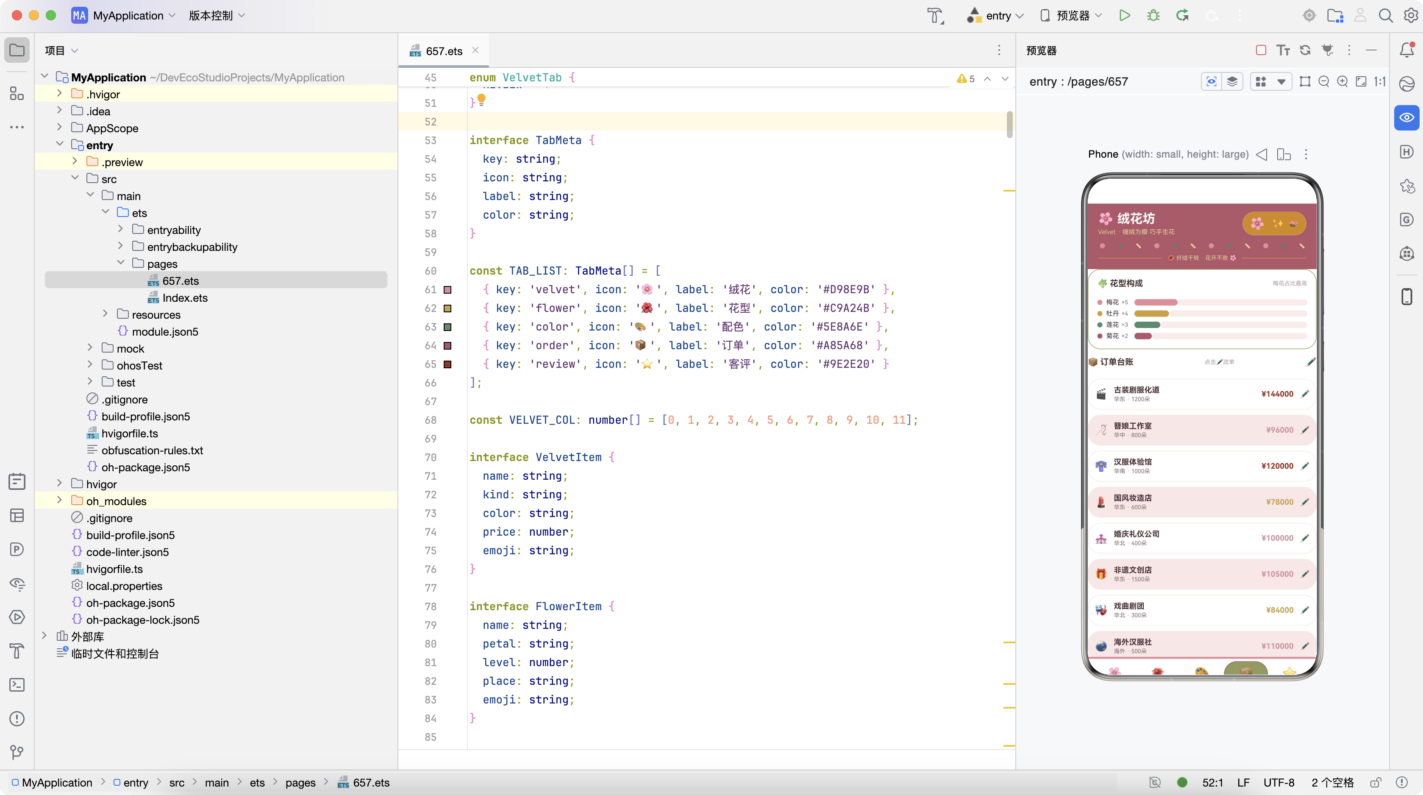Viewport: 1423px width, 795px height.
Task: Select the 657.ets editor tab
Action: coord(444,51)
